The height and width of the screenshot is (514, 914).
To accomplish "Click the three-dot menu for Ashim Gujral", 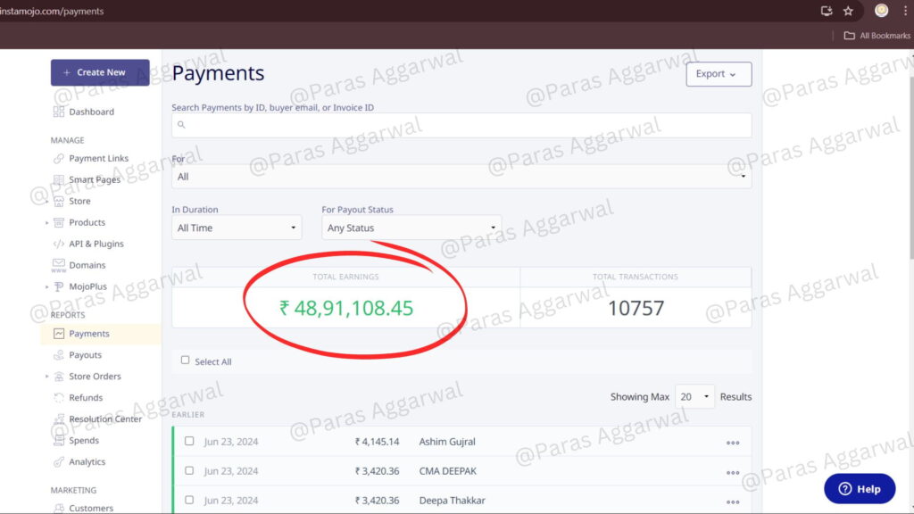I will click(733, 442).
